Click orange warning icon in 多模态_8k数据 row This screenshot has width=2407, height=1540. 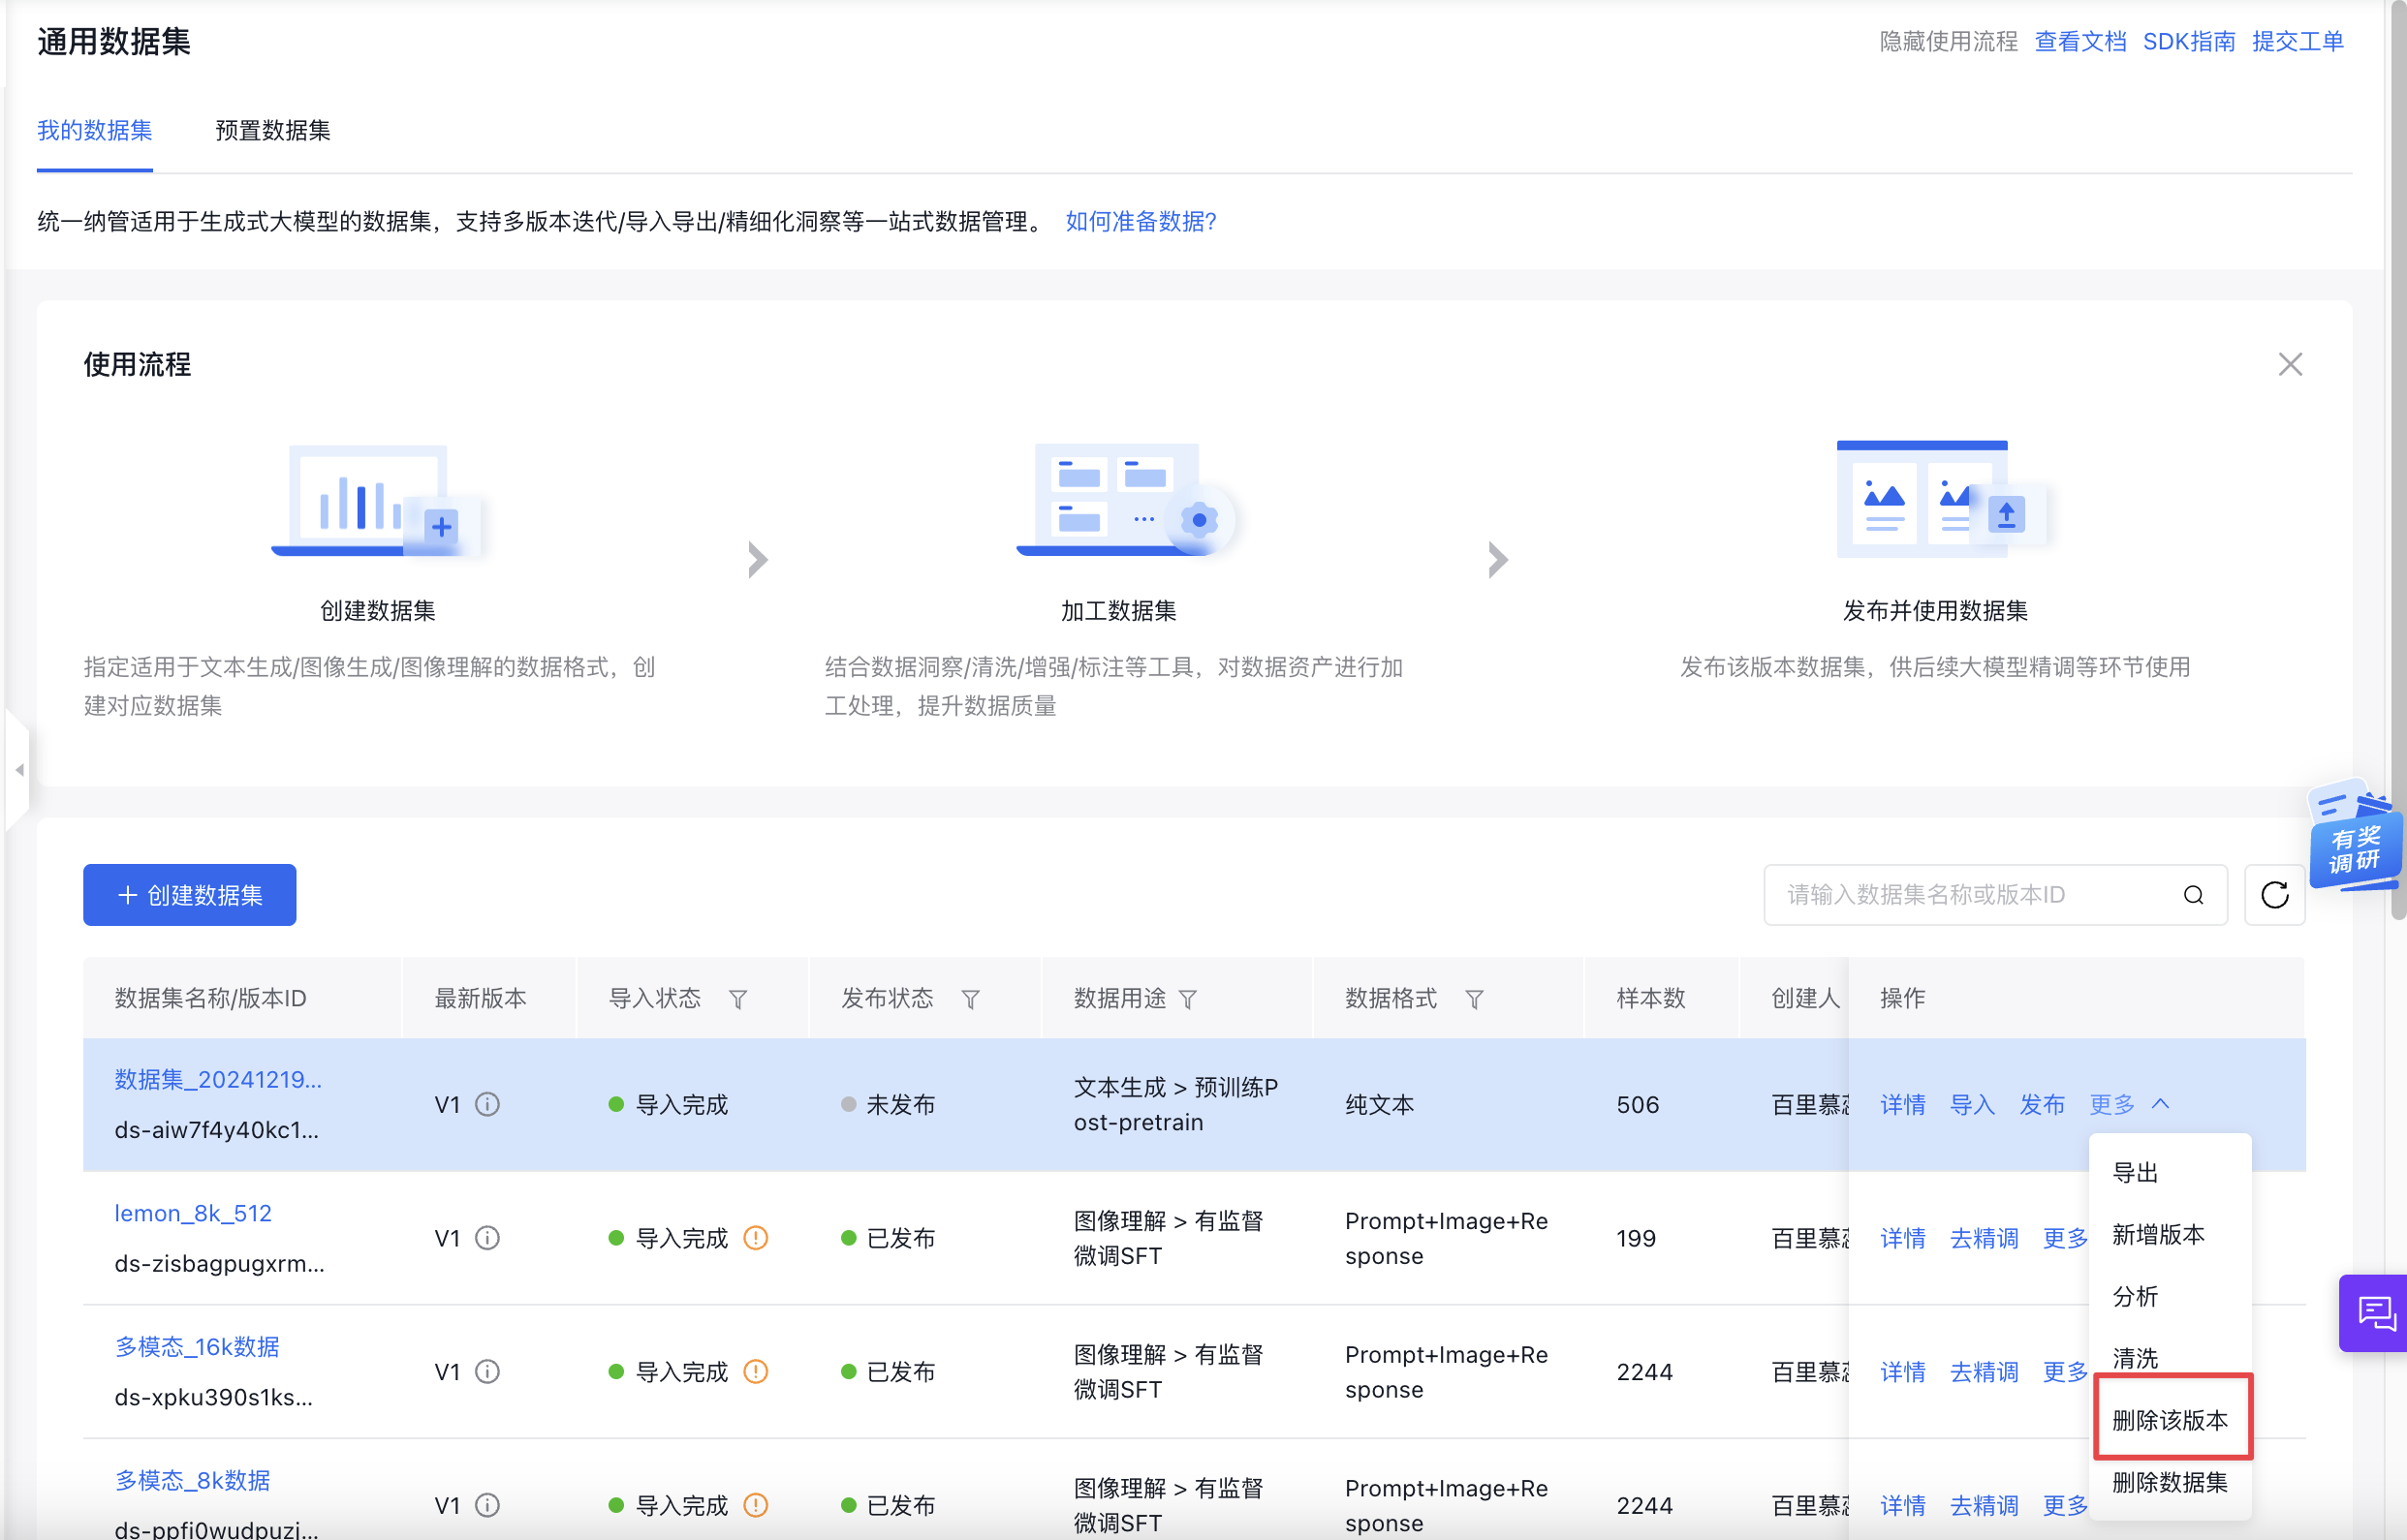[757, 1505]
